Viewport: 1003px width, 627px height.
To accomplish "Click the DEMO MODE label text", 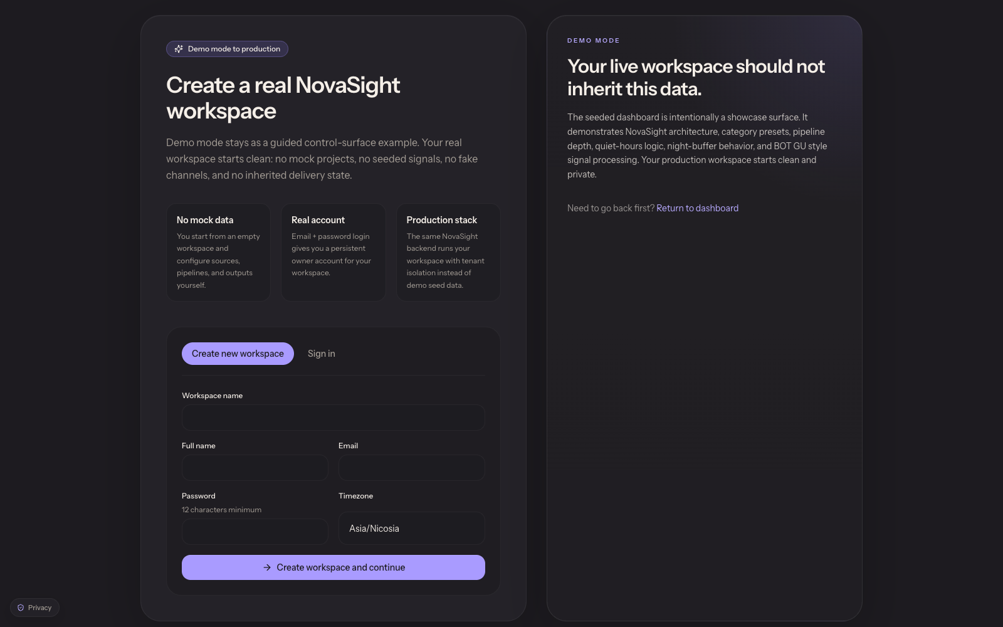I will (x=594, y=41).
